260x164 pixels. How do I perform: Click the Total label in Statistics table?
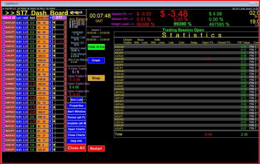119,134
